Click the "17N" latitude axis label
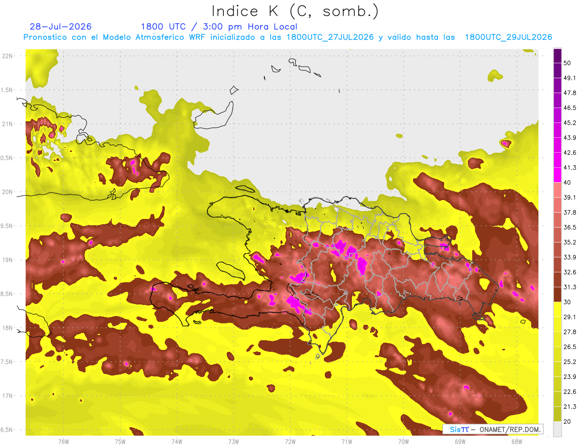The image size is (580, 448). click(x=7, y=396)
